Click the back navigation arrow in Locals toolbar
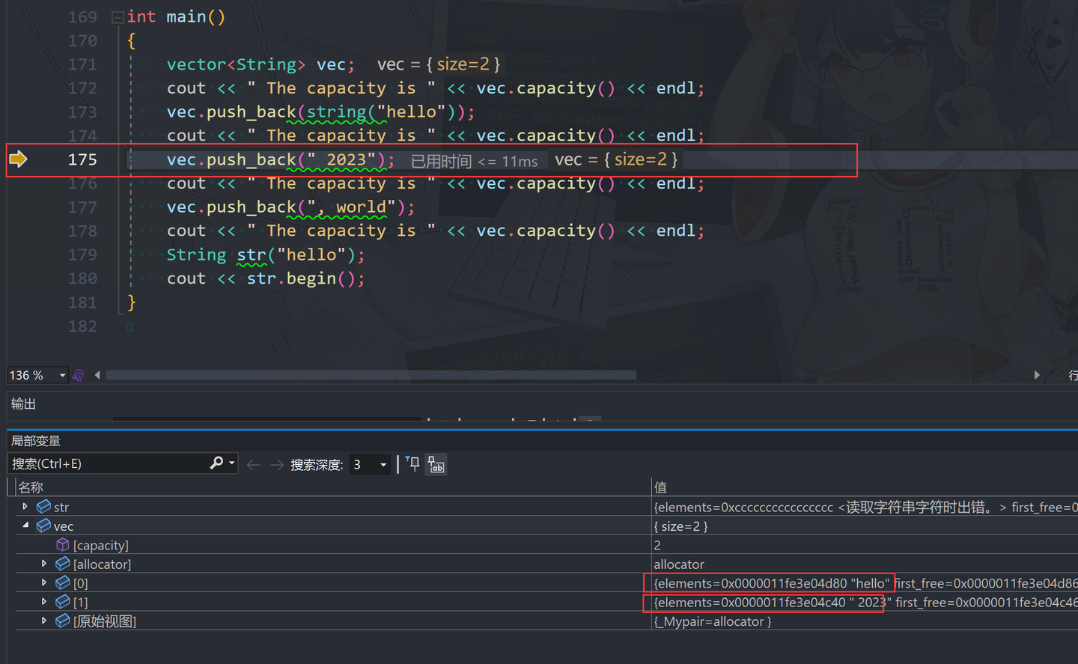This screenshot has width=1078, height=664. click(253, 463)
